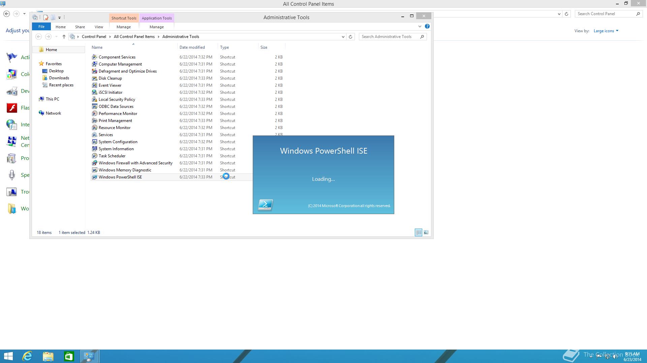Select the Windows Memory Diagnostic icon
Screen dimensions: 647x363
tap(94, 170)
